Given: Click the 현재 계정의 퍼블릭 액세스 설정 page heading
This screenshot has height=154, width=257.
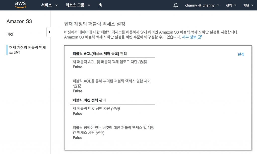Looking at the screenshot, I should click(x=95, y=24).
